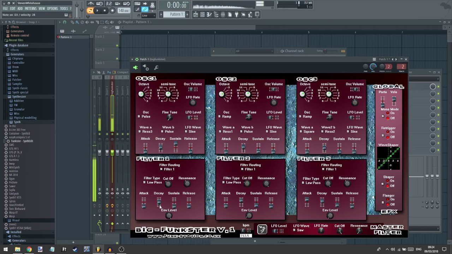Open the detailed settings gear icon in Patch 1

coord(146,67)
